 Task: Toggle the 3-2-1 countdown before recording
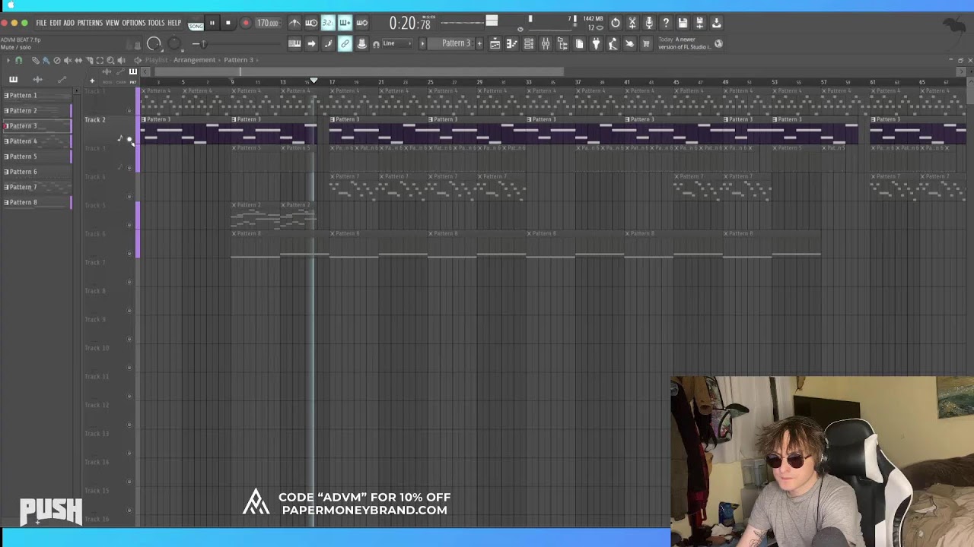328,23
